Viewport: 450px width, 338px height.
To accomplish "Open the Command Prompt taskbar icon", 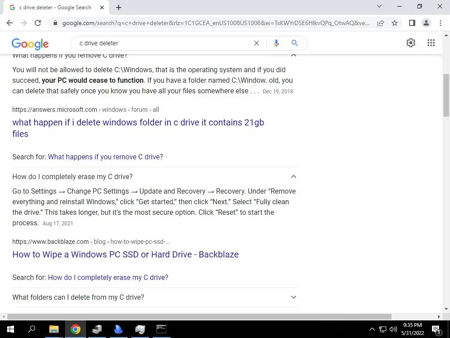I will pos(161,329).
